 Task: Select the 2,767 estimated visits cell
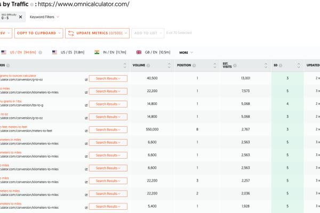[x=245, y=129]
